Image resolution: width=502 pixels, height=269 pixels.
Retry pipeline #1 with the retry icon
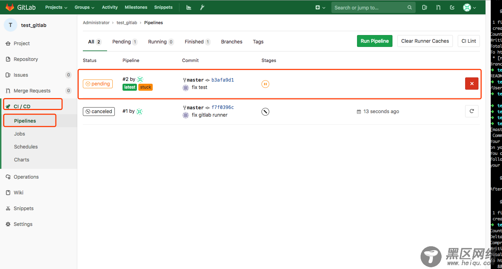click(x=472, y=111)
